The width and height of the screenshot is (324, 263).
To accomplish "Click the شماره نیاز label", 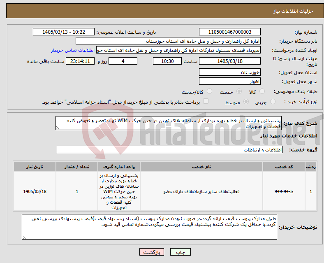I will pos(306,32).
